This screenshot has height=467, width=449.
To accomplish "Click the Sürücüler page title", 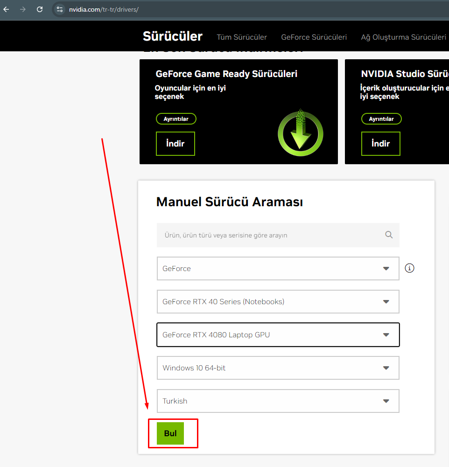I will click(173, 36).
